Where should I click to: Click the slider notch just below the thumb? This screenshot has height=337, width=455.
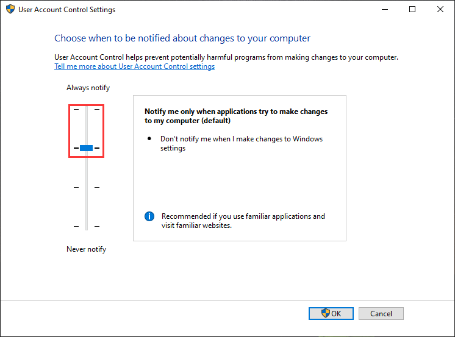click(86, 187)
